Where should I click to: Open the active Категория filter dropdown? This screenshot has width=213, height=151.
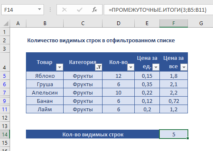(99, 67)
